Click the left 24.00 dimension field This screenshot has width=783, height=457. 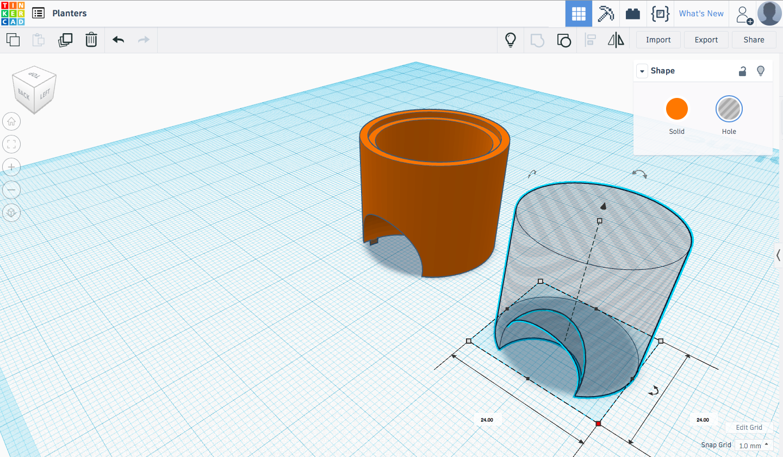[487, 419]
